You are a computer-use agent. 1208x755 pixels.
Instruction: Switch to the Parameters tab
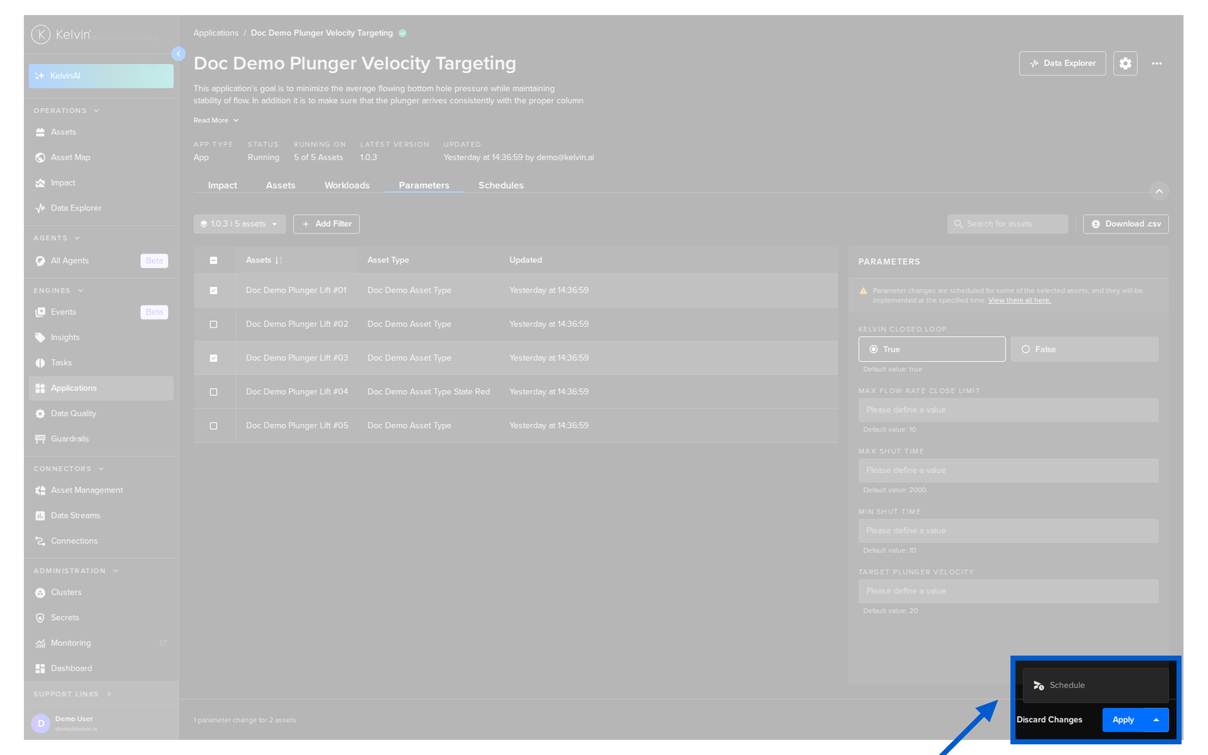(424, 186)
